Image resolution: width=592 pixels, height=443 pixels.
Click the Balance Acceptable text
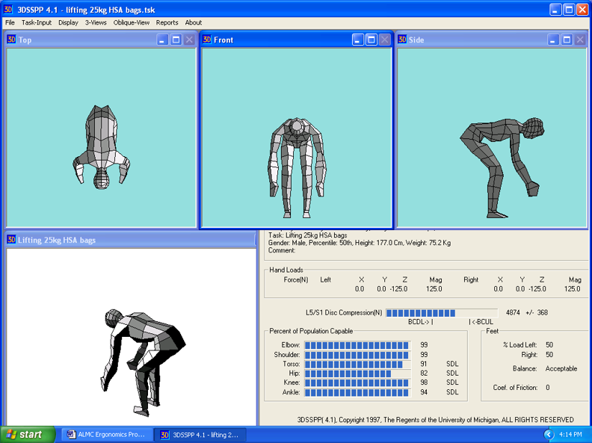coord(561,368)
